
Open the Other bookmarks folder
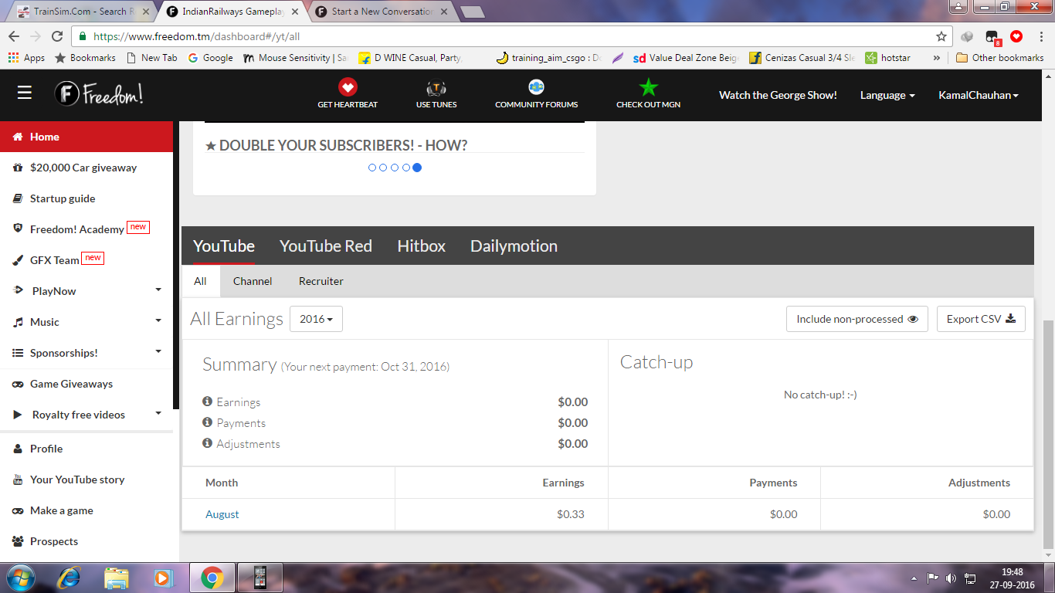pos(1000,58)
